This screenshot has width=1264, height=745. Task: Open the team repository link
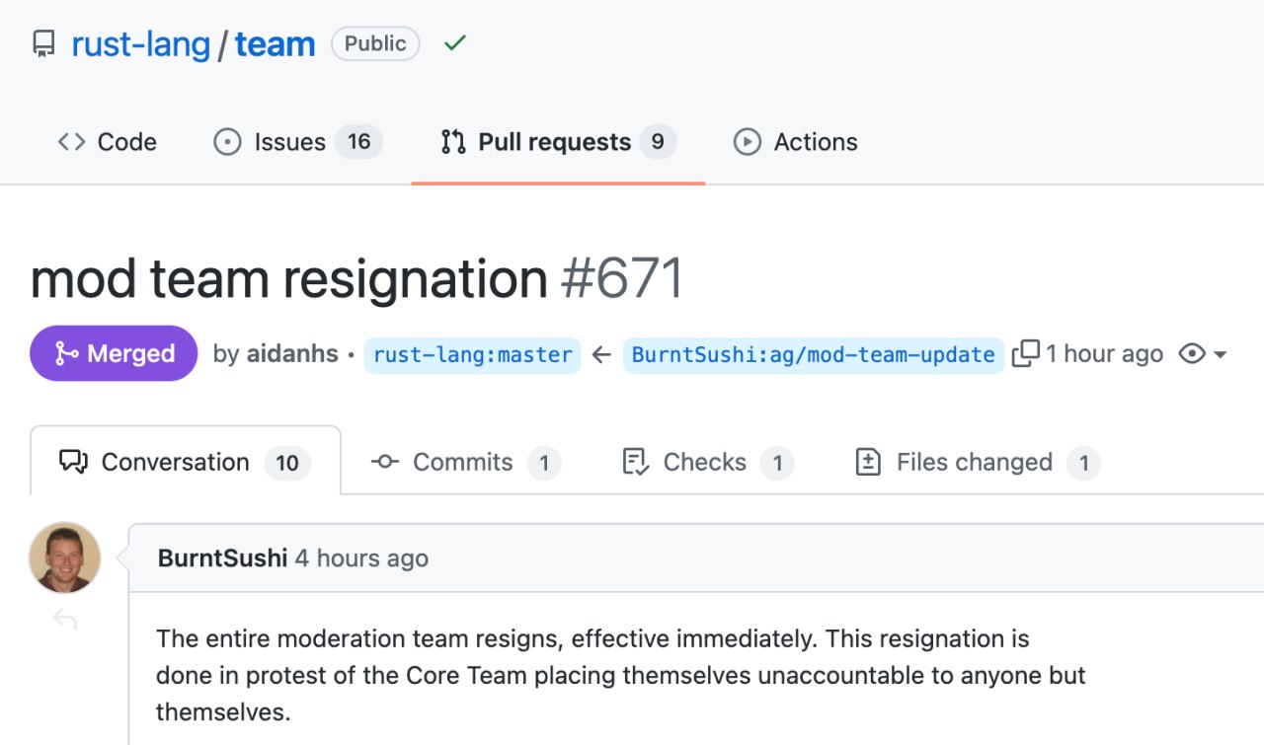click(x=275, y=43)
